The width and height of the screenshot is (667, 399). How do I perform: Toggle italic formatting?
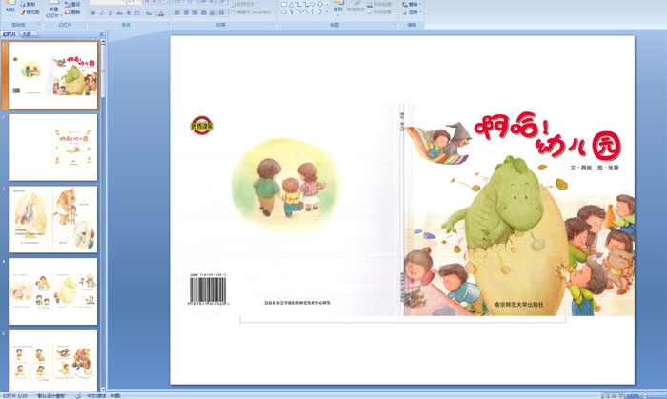click(x=102, y=13)
